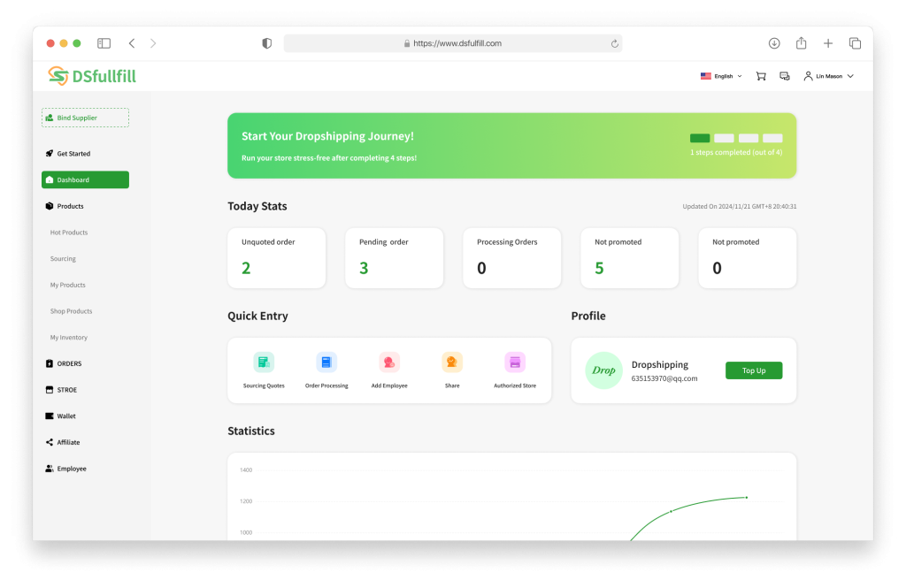This screenshot has height=580, width=906.
Task: Click the Share quick entry icon
Action: (452, 362)
